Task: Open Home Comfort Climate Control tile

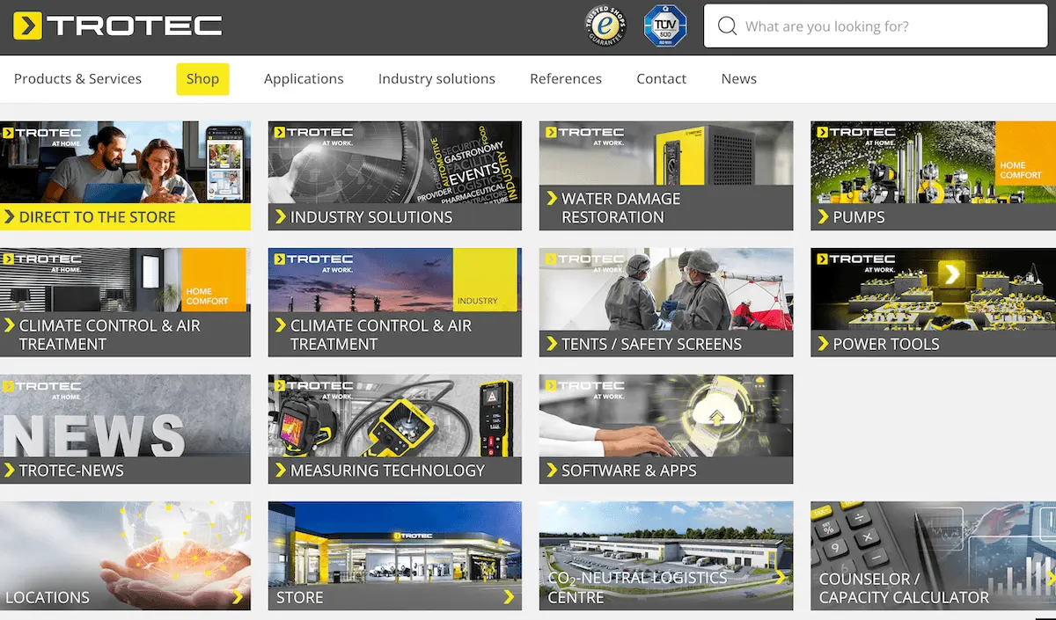Action: point(125,303)
